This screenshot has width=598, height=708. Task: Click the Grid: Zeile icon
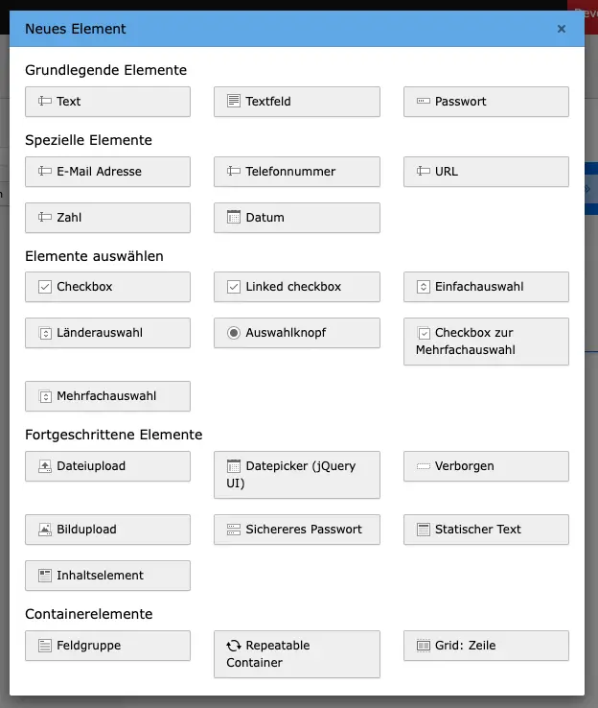[x=424, y=646]
